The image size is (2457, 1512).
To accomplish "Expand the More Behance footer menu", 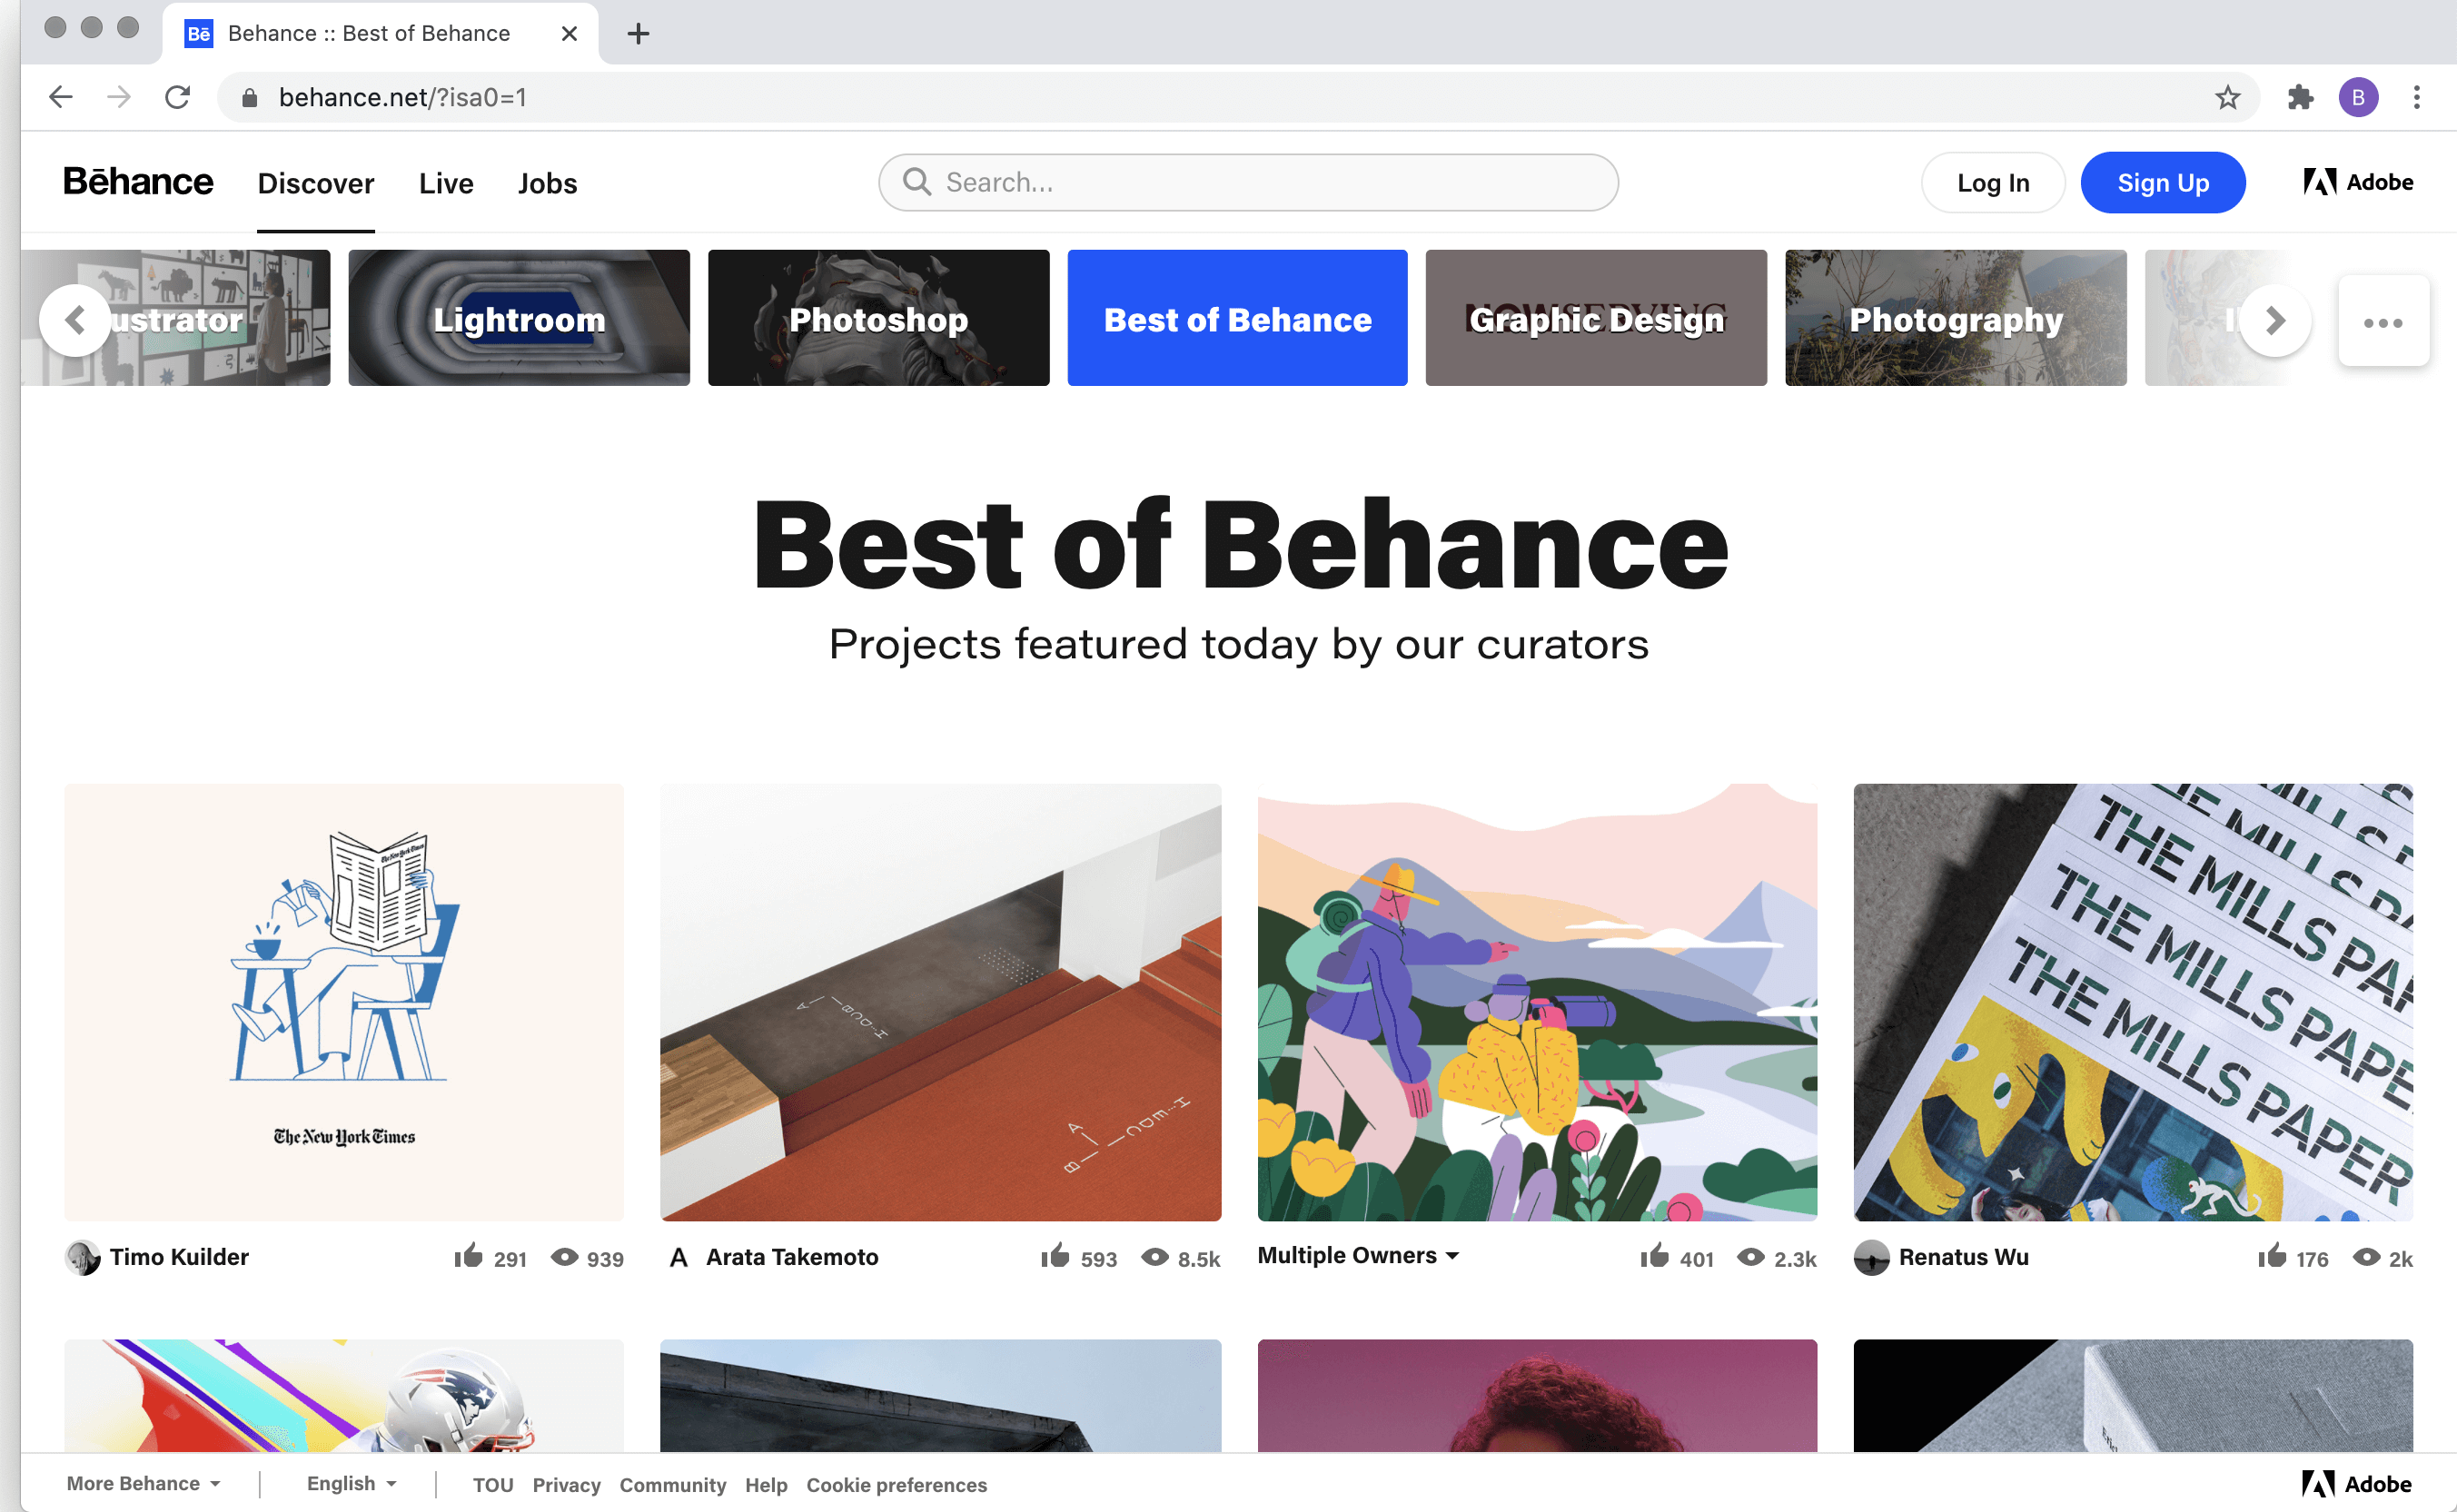I will [x=143, y=1483].
